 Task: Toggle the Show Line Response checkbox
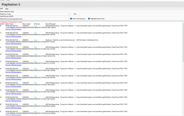71,19
